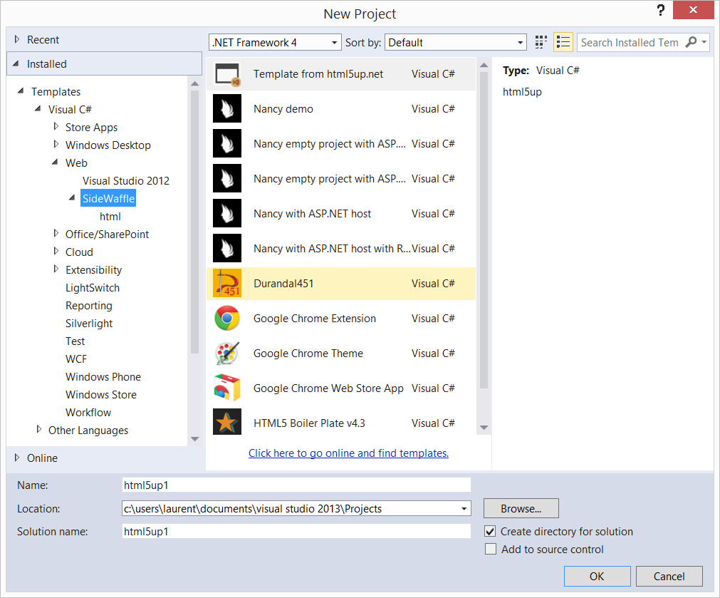Viewport: 720px width, 598px height.
Task: Collapse the Web tree node arrow
Action: point(55,163)
